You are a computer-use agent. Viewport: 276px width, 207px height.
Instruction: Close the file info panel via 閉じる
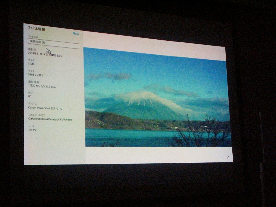point(76,34)
